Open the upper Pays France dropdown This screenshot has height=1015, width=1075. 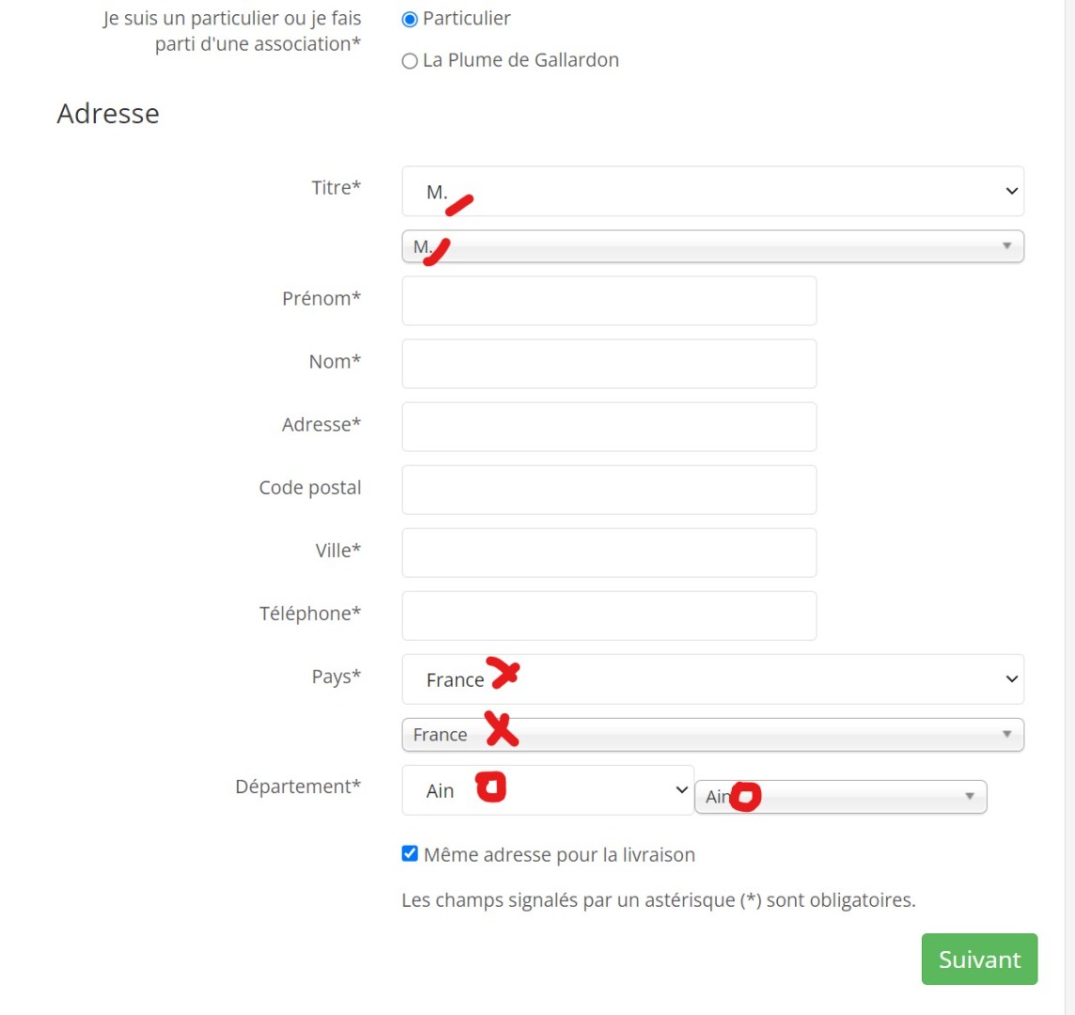coord(712,679)
